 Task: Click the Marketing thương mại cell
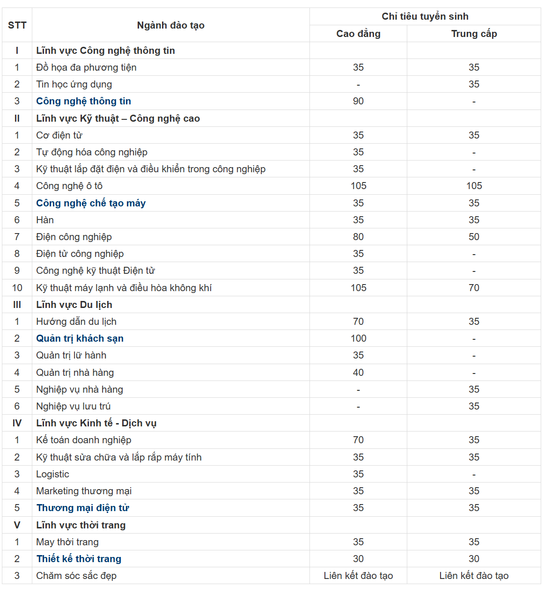coord(84,491)
